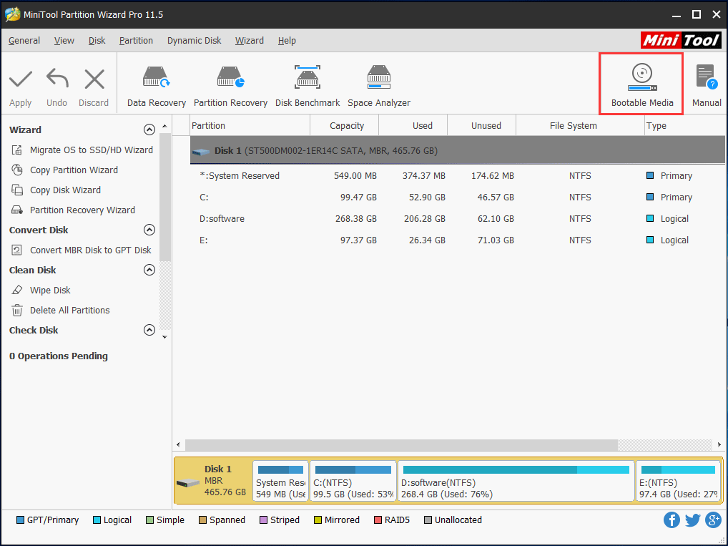Open the Disk menu
The height and width of the screenshot is (546, 728).
97,40
